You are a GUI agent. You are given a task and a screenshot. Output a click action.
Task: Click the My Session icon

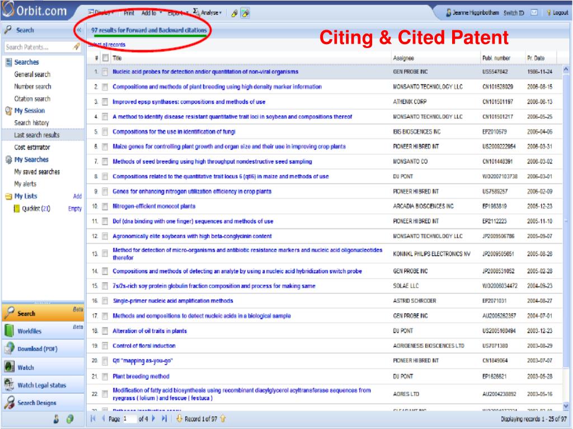coord(9,111)
